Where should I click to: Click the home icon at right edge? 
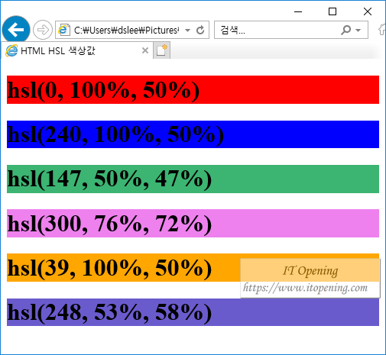[382, 30]
